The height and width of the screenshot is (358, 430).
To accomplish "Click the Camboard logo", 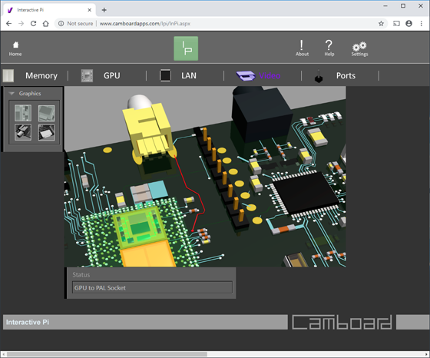I will 342,322.
